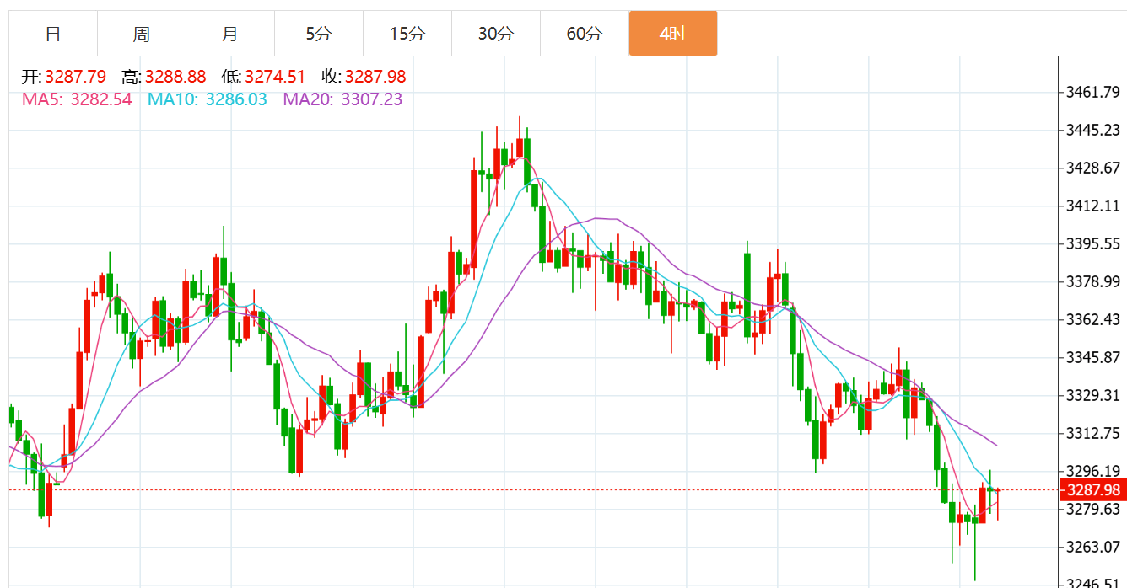Click the MA20 indicator label
The height and width of the screenshot is (588, 1127).
(342, 99)
